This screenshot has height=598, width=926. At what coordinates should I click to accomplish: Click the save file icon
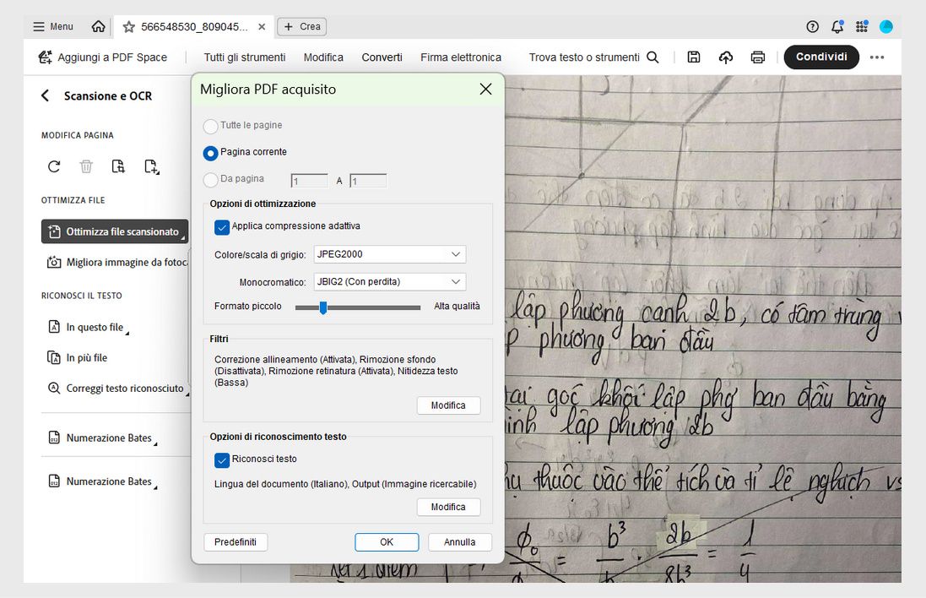pos(693,57)
